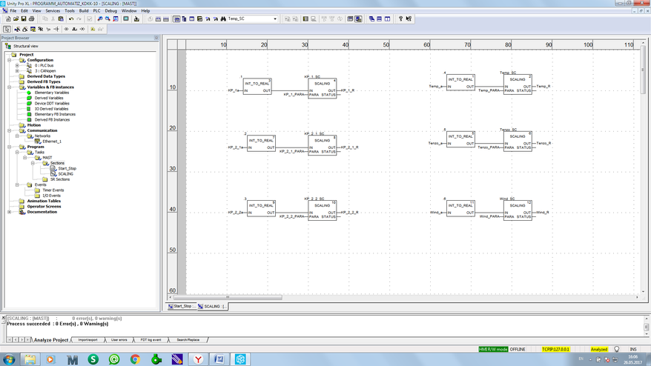Select Derived FB Instances tree item

[52, 120]
